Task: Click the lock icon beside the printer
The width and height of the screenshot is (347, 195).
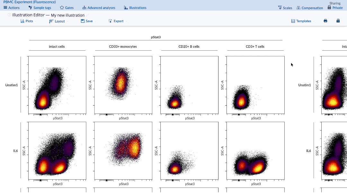Action: (x=338, y=21)
